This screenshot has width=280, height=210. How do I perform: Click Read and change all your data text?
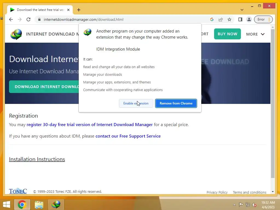coord(119,67)
